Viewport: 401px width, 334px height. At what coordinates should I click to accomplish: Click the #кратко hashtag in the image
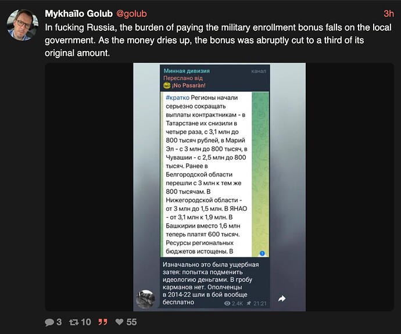coord(177,98)
